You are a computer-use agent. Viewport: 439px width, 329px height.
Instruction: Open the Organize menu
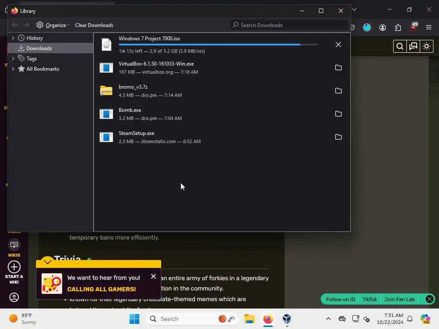point(53,25)
